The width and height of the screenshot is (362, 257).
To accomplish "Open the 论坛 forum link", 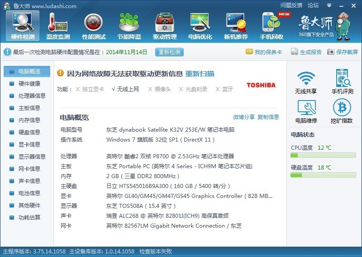I will point(313,5).
